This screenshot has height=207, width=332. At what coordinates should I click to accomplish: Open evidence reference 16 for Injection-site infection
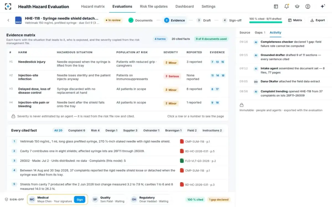[223, 76]
